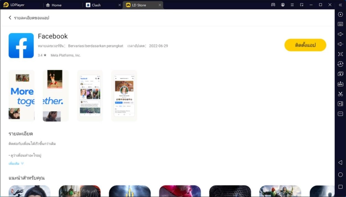Close the Clash tab
346x197 pixels.
point(120,5)
